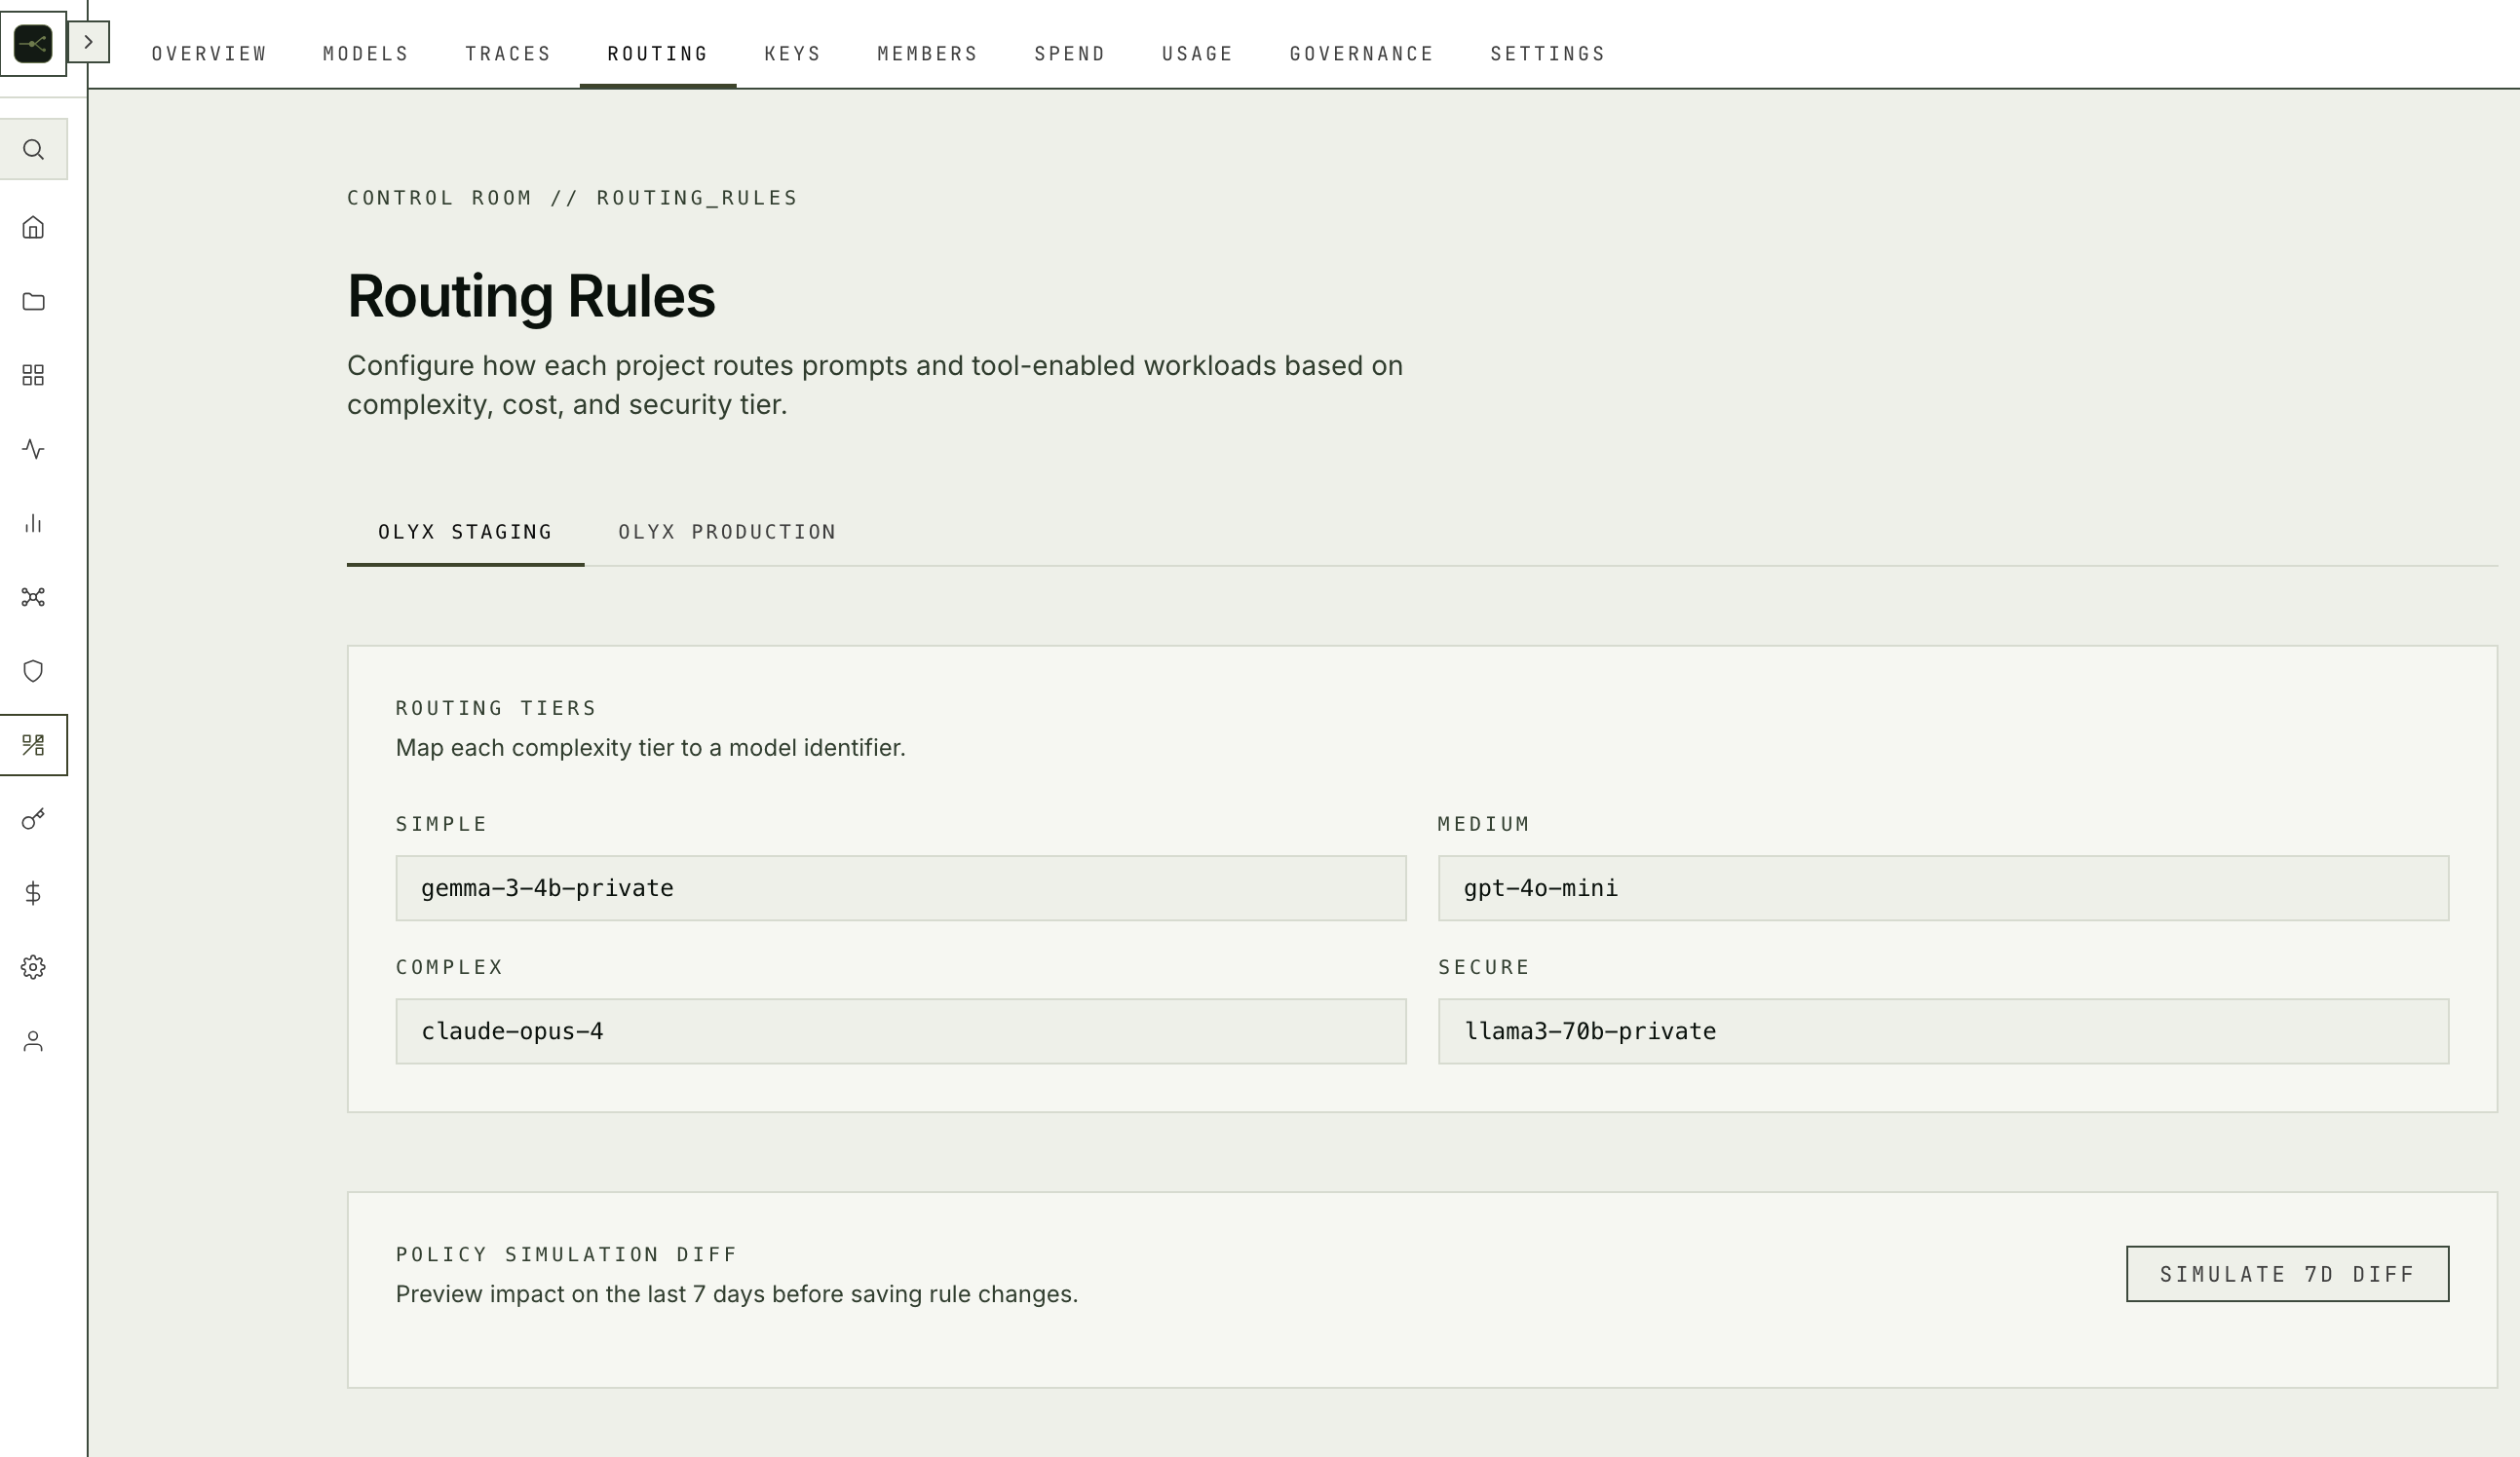Click the CONTROL ROOM // ROUTING_RULES breadcrumb
Screen dimensions: 2520x1457
[x=572, y=198]
